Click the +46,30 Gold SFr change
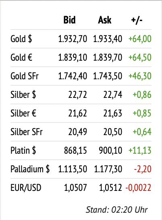This screenshot has width=162, height=220. (140, 76)
